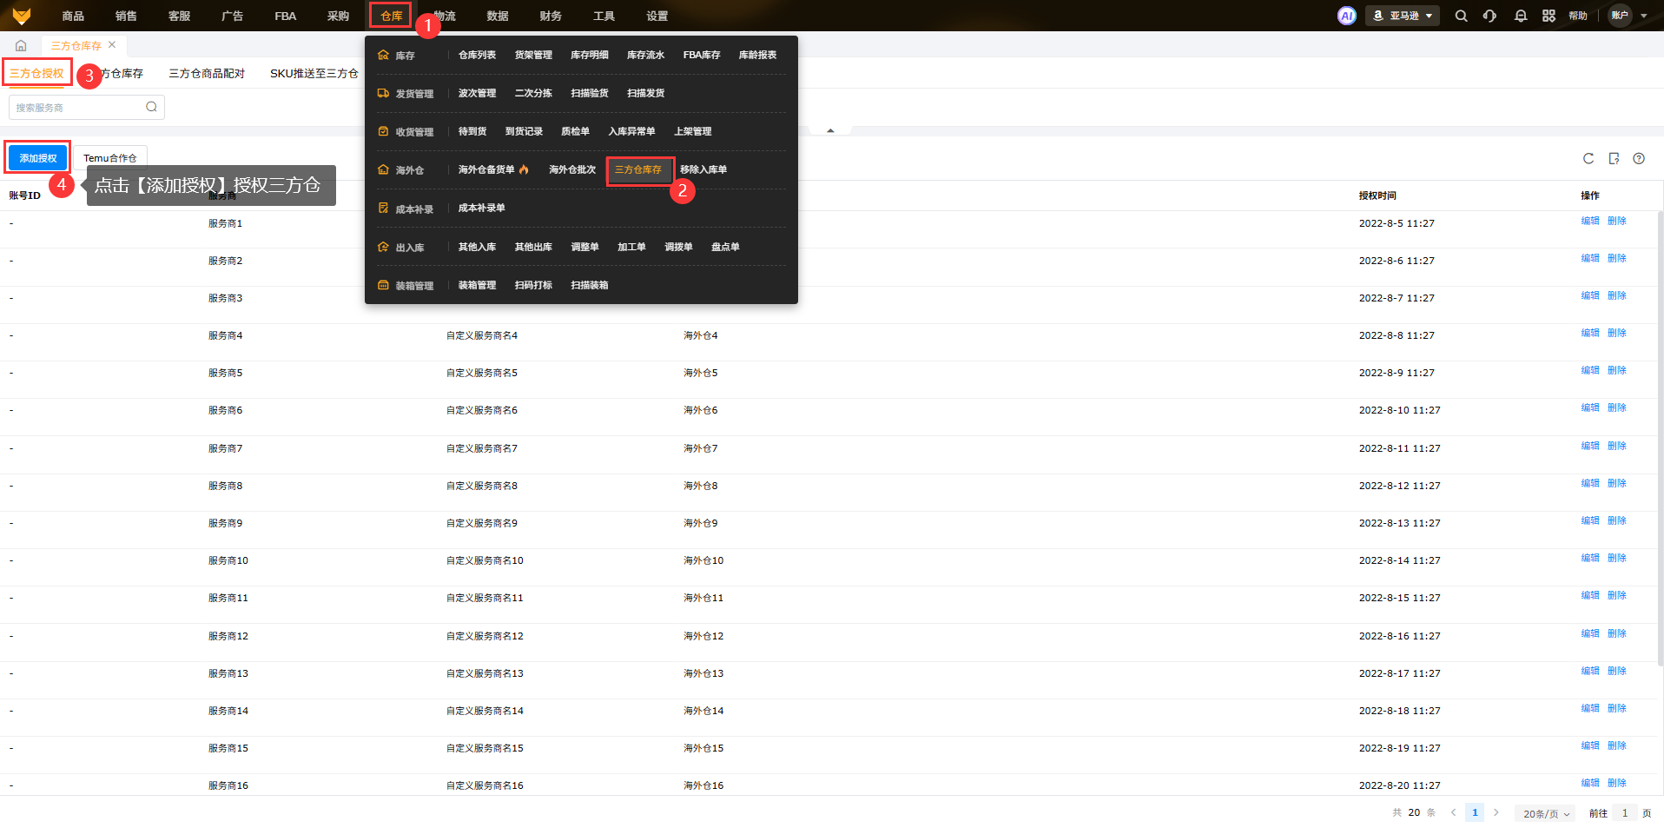Switch to the 三方仓商品配对 sub-tab
The width and height of the screenshot is (1664, 828).
click(207, 73)
